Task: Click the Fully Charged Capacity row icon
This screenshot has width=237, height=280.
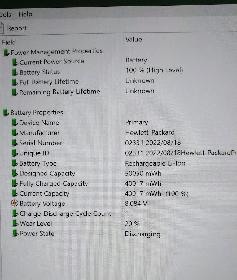Action: 15,183
